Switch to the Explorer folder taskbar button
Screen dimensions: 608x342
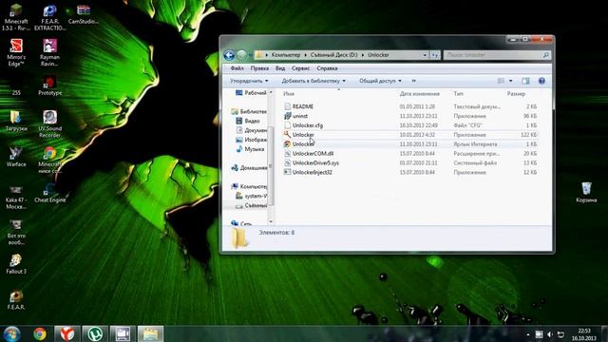[150, 333]
